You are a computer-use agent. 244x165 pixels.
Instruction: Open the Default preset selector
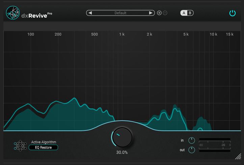[120, 13]
